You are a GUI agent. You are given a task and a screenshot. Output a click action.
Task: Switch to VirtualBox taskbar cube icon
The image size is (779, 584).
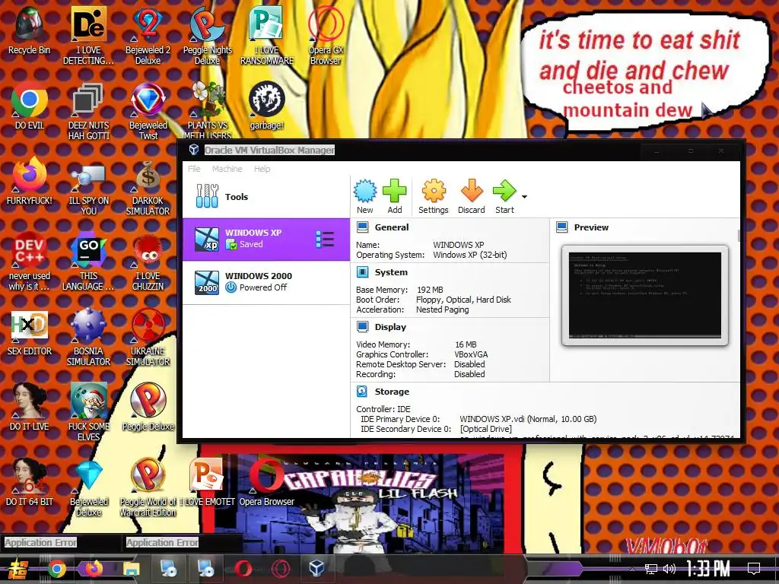(x=316, y=569)
